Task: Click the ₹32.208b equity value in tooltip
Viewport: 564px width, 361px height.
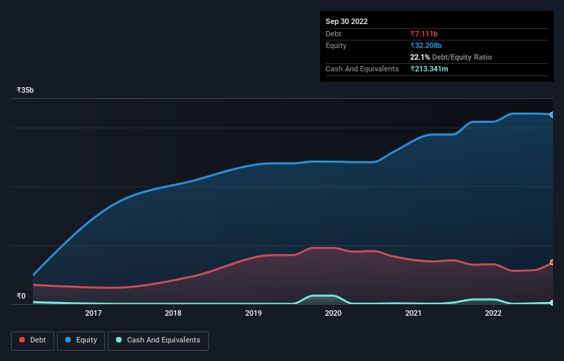Action: [x=426, y=45]
